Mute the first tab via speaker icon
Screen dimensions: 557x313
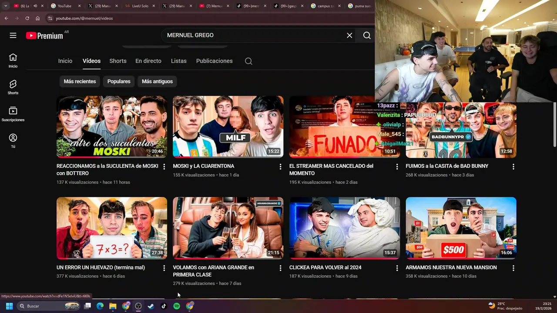[x=35, y=6]
